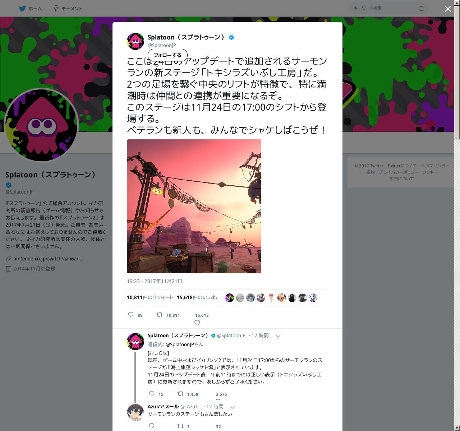
Task: Click the keyword search input field
Action: [385, 8]
